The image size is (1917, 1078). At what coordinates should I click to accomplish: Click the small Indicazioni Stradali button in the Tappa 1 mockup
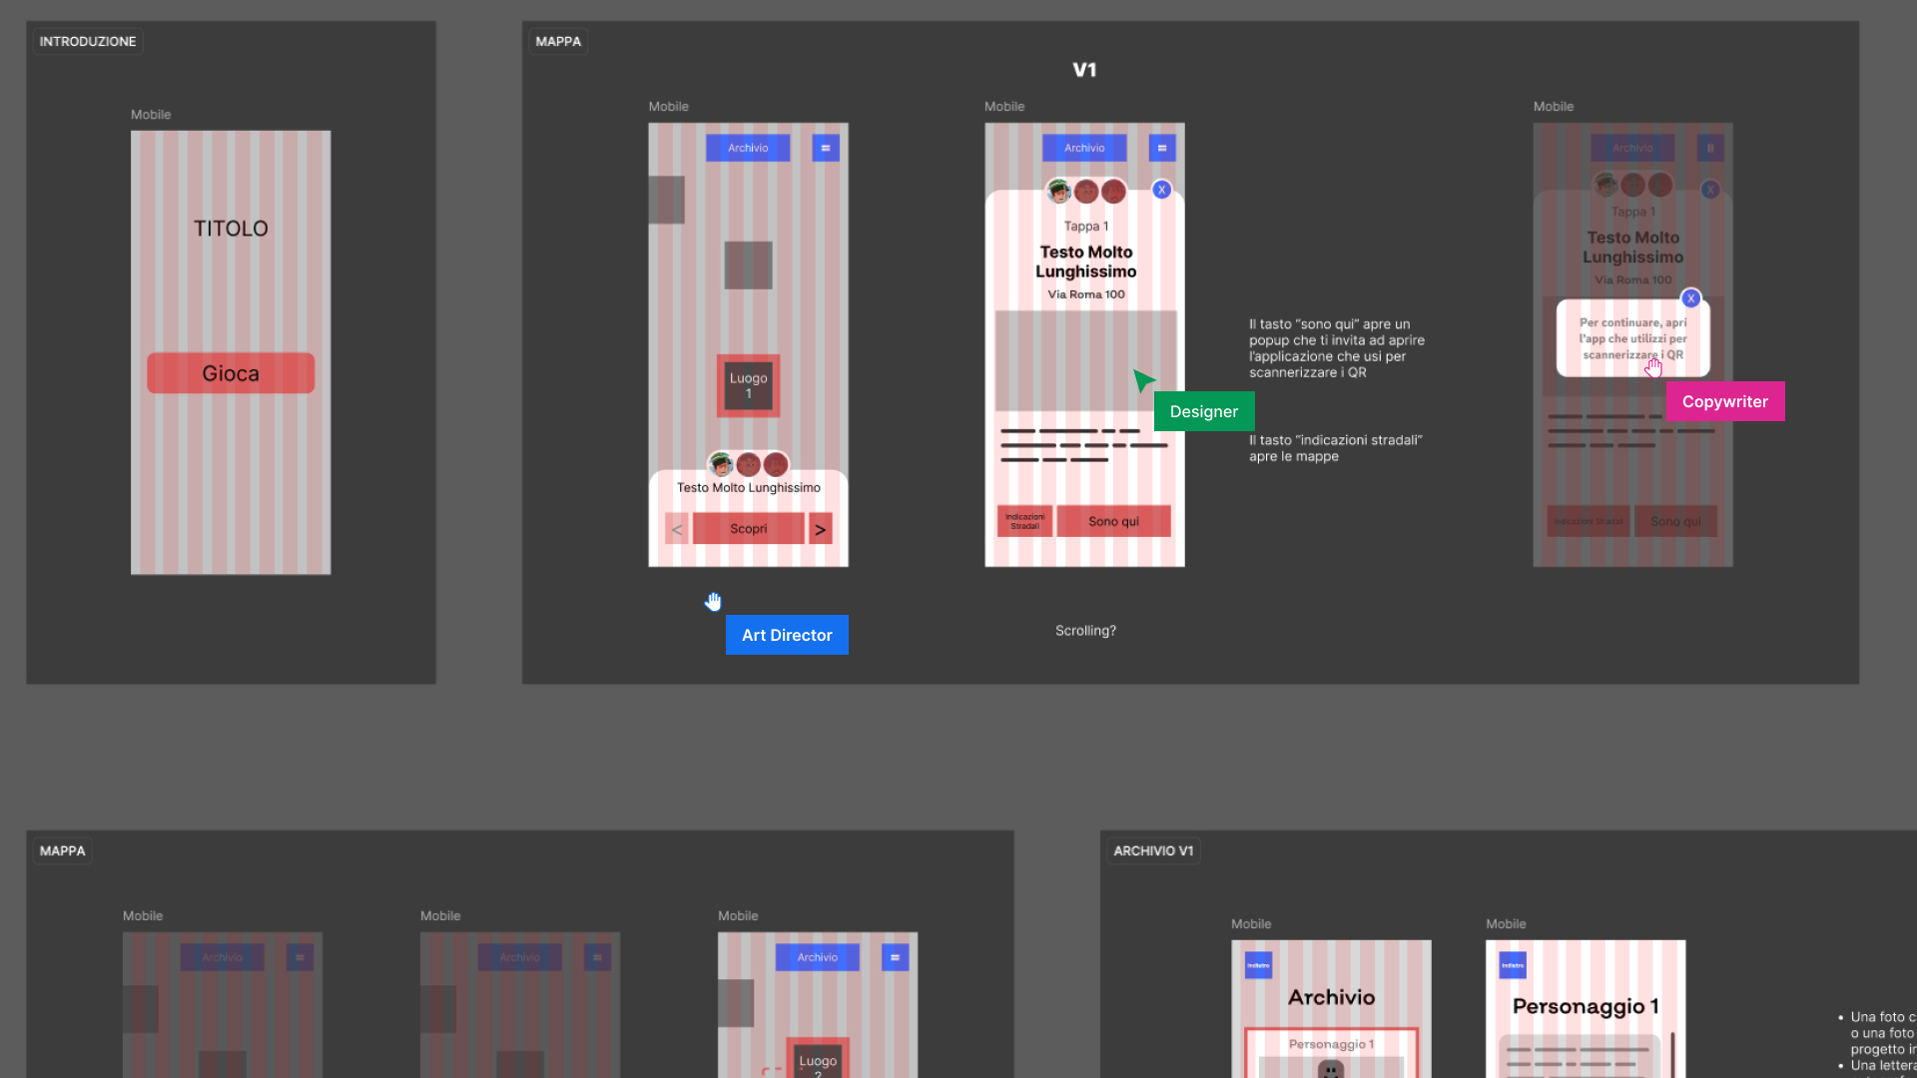click(1024, 521)
